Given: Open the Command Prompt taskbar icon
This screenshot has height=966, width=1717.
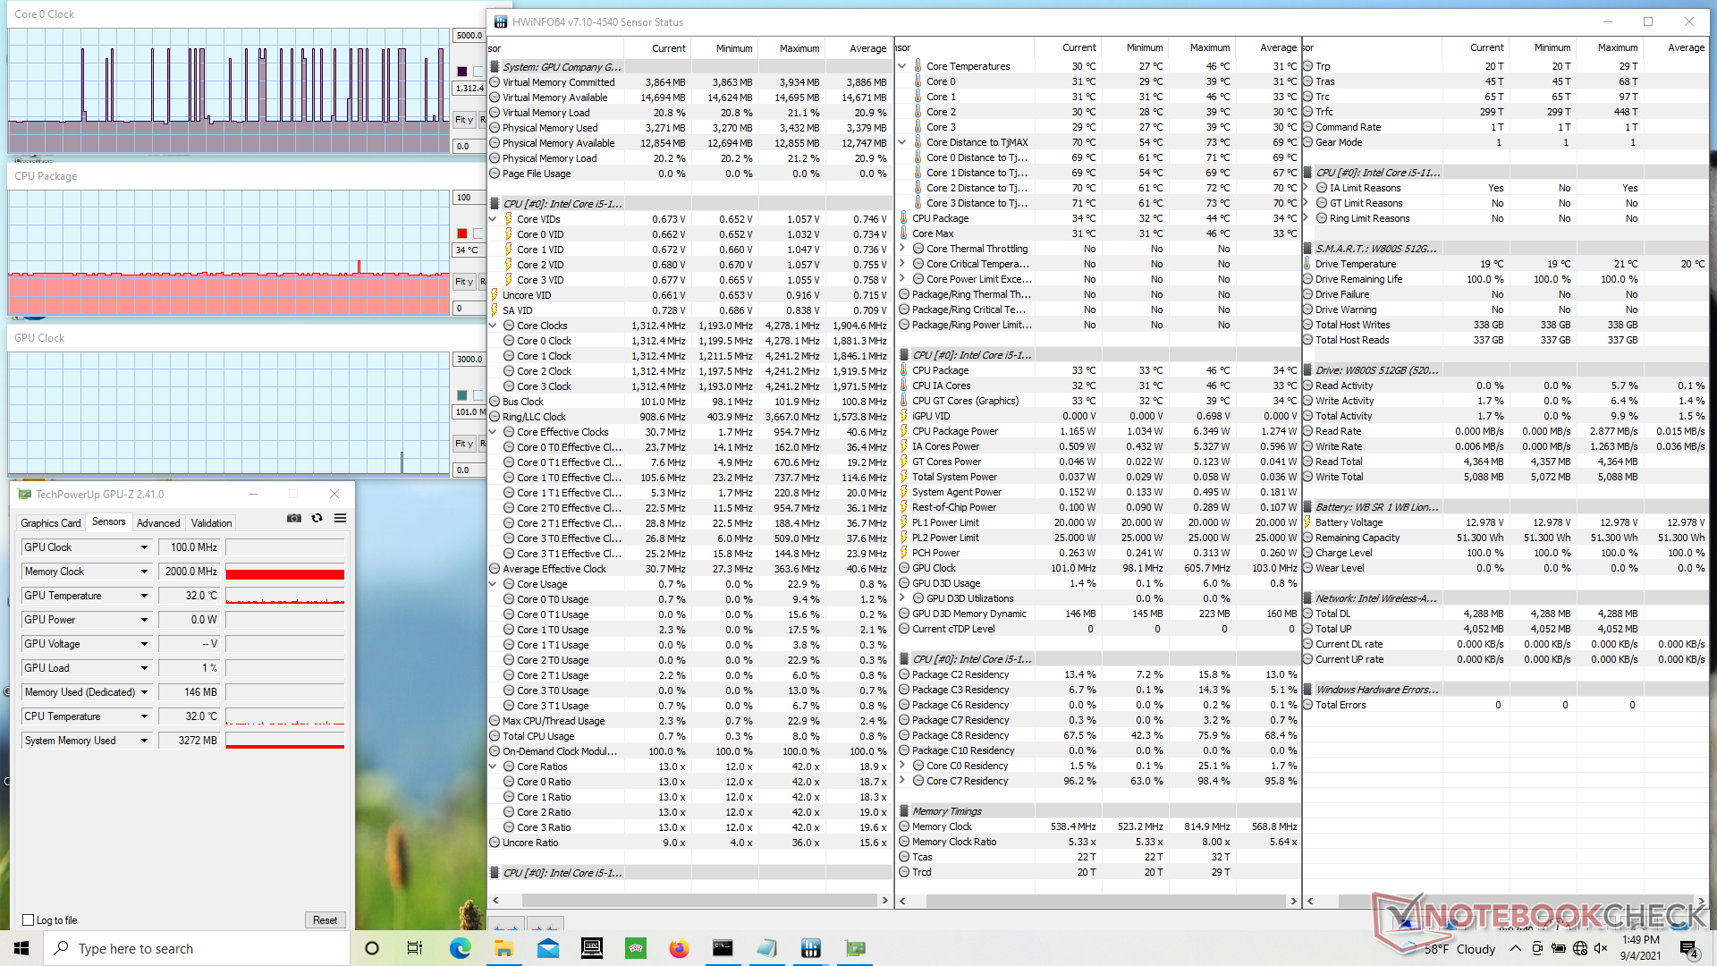Looking at the screenshot, I should (723, 948).
